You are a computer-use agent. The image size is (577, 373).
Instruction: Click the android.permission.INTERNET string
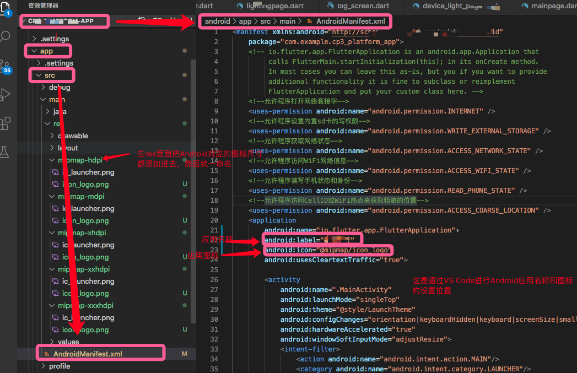click(x=425, y=111)
